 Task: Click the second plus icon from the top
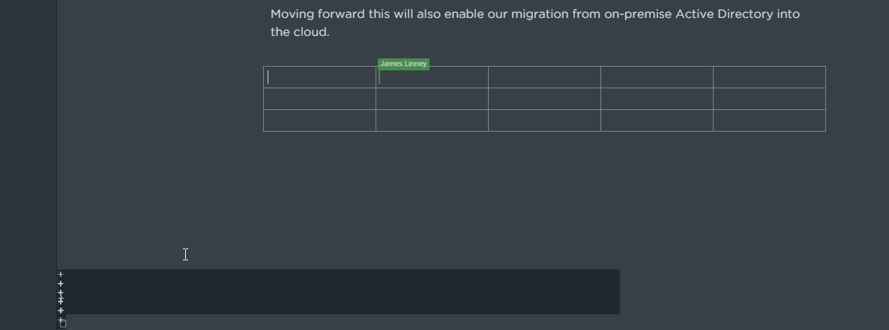pyautogui.click(x=61, y=284)
